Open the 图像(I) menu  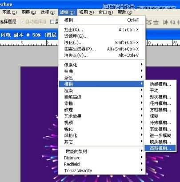tap(9, 12)
